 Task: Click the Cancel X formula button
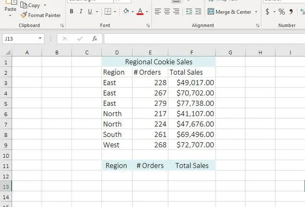point(65,39)
